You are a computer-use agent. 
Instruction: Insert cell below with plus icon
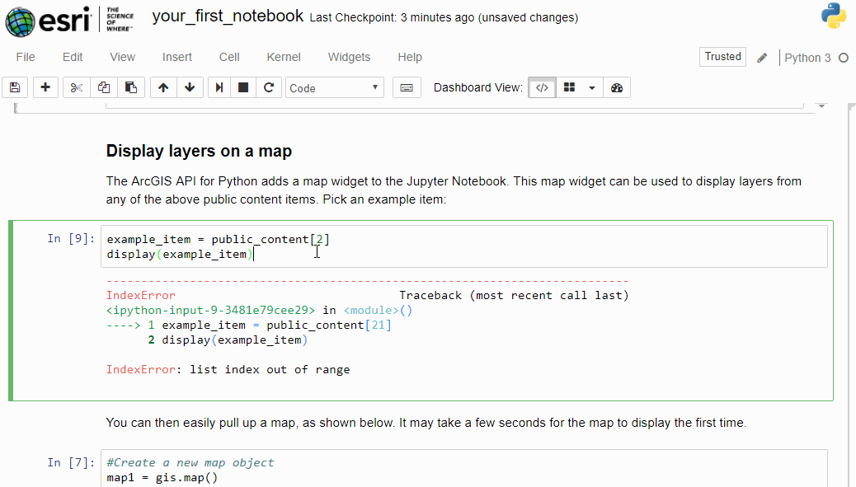pos(45,88)
